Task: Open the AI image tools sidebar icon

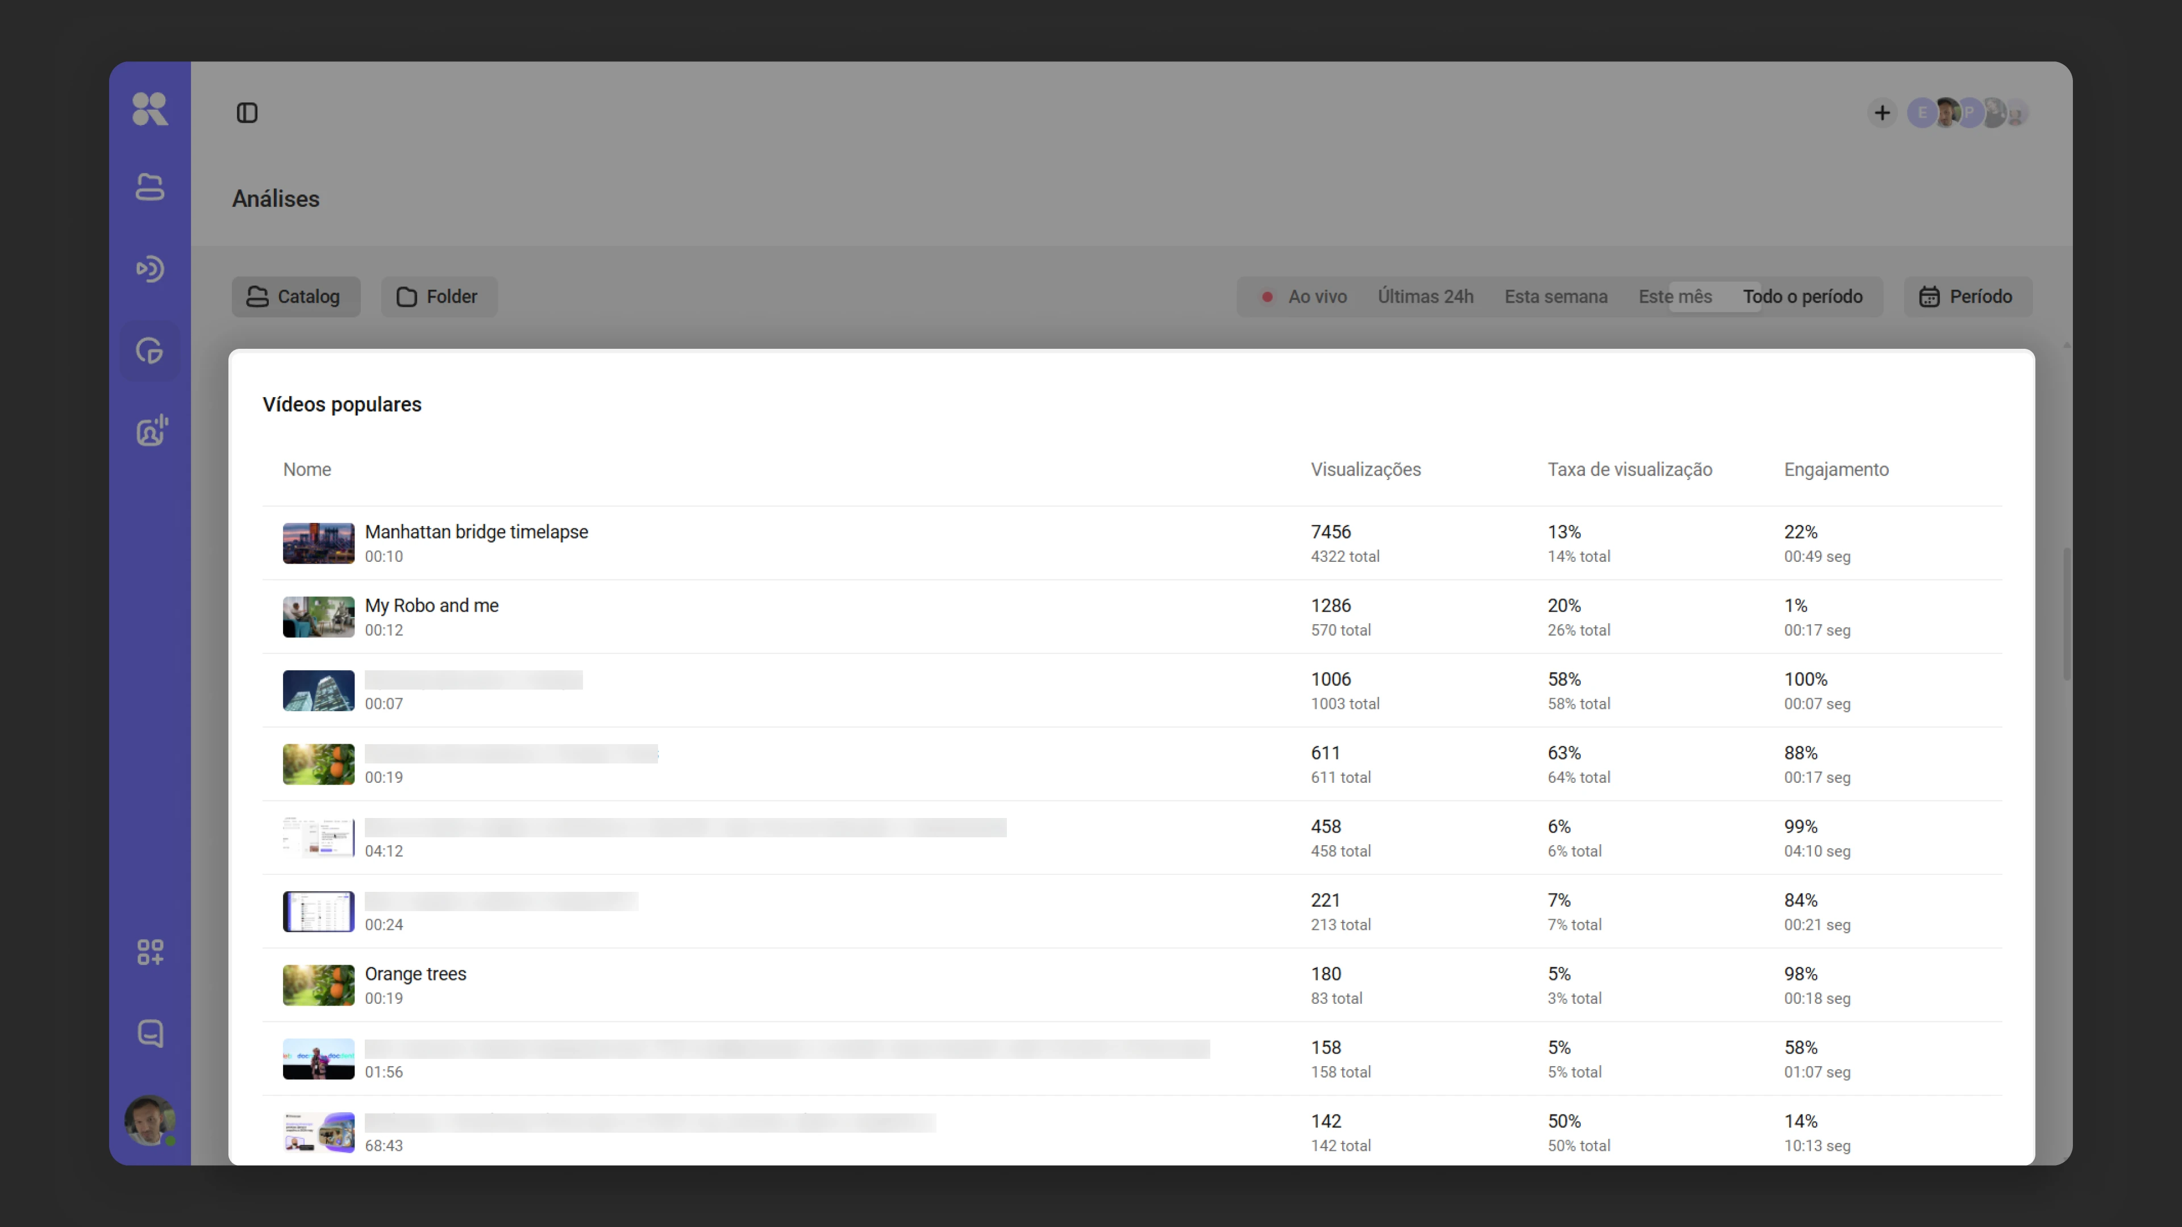Action: point(152,431)
